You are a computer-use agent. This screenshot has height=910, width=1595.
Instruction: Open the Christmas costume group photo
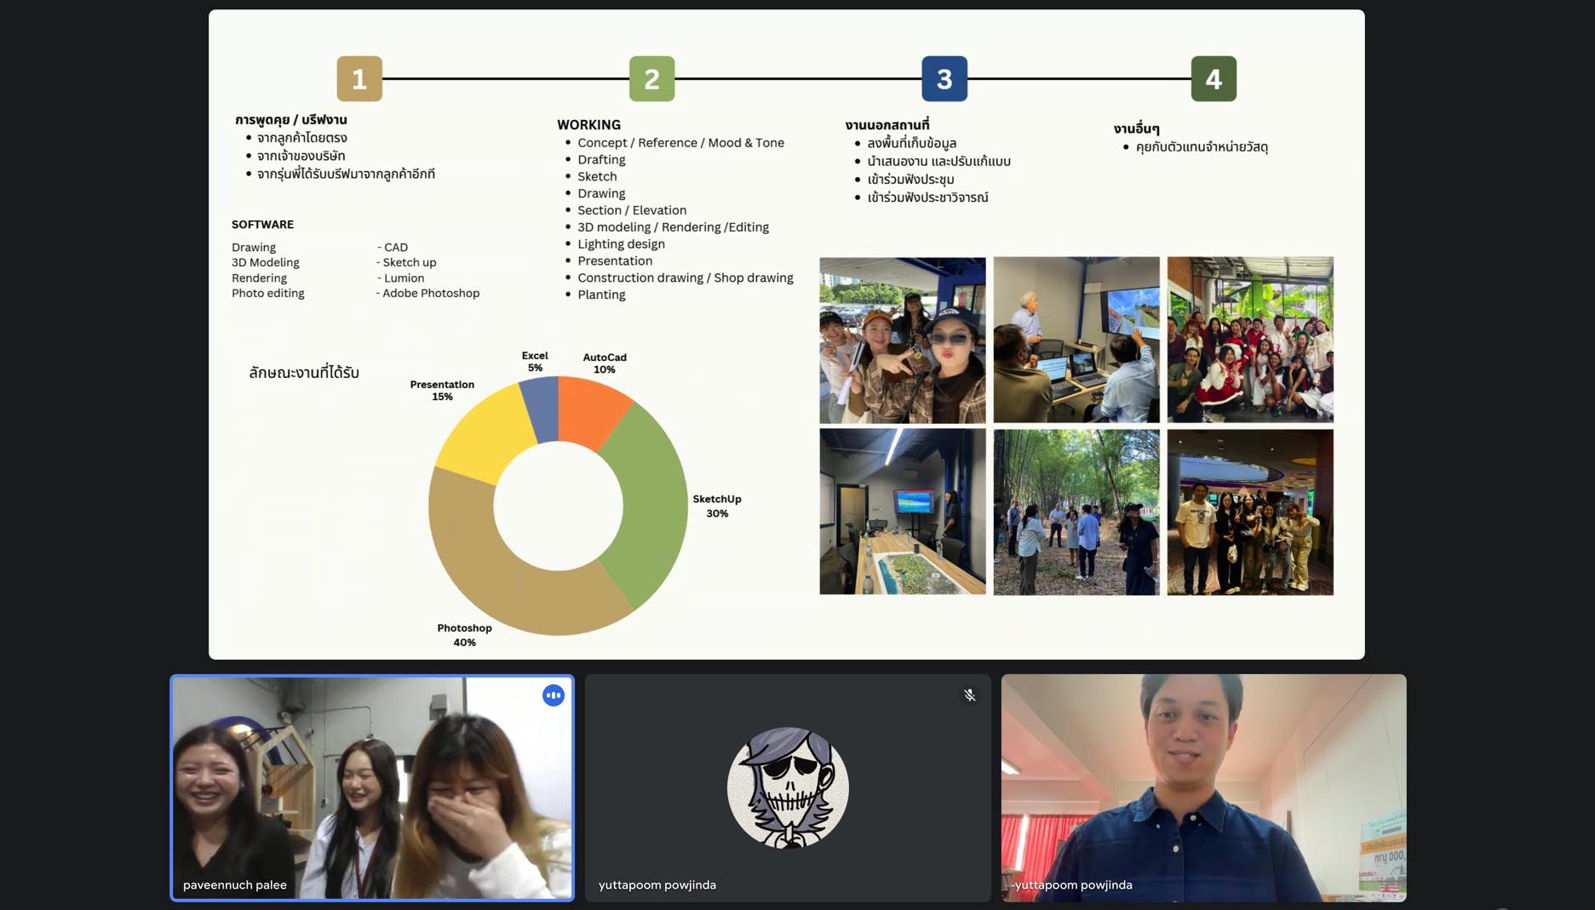(1249, 341)
